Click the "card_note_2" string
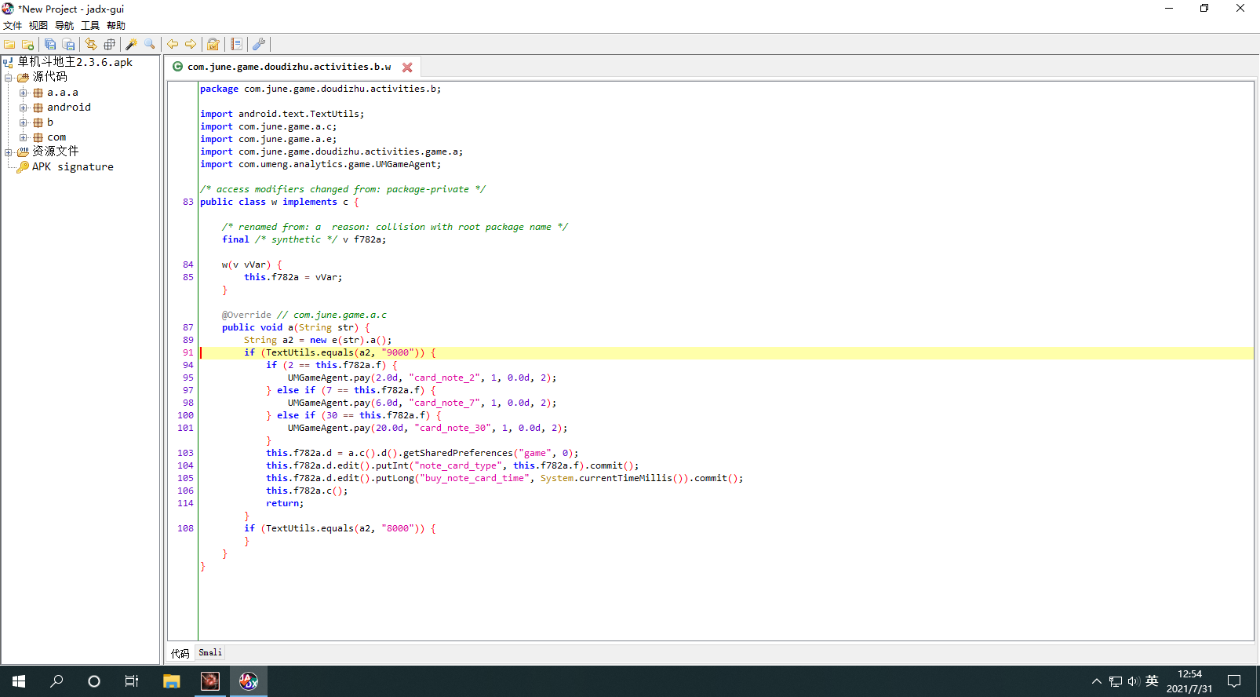The height and width of the screenshot is (697, 1260). click(444, 378)
